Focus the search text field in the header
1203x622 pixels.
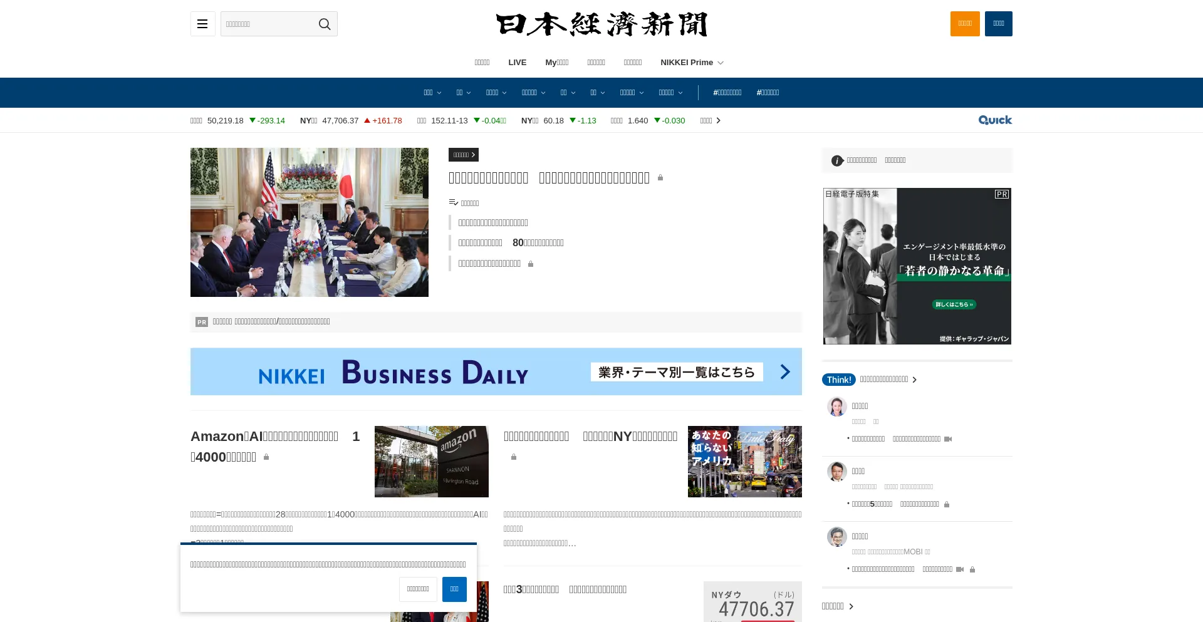pos(267,24)
